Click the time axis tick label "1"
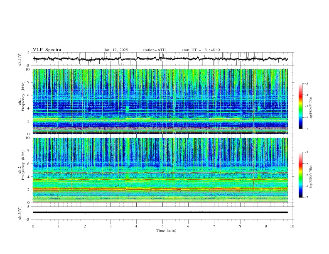 (59, 226)
